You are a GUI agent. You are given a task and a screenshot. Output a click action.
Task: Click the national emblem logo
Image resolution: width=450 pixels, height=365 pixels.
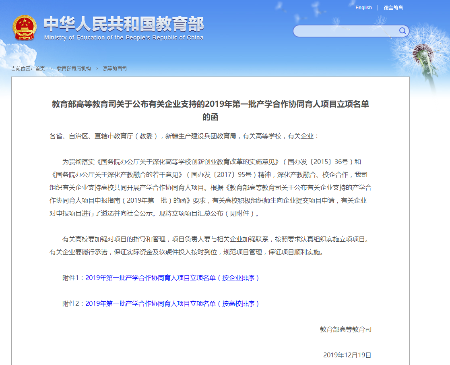25,27
